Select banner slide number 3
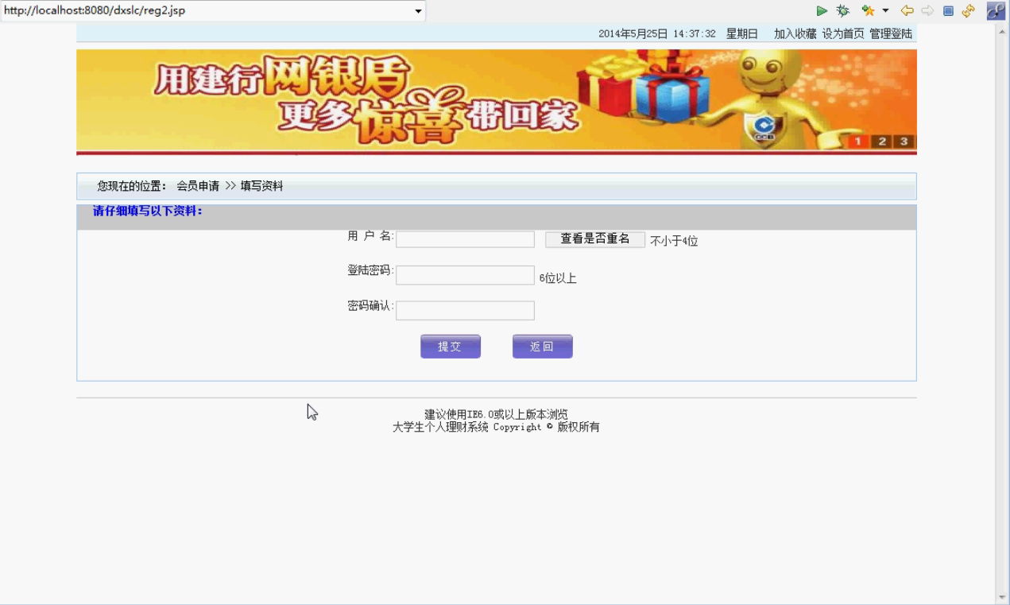Screen dimensions: 1010x605 tap(904, 142)
